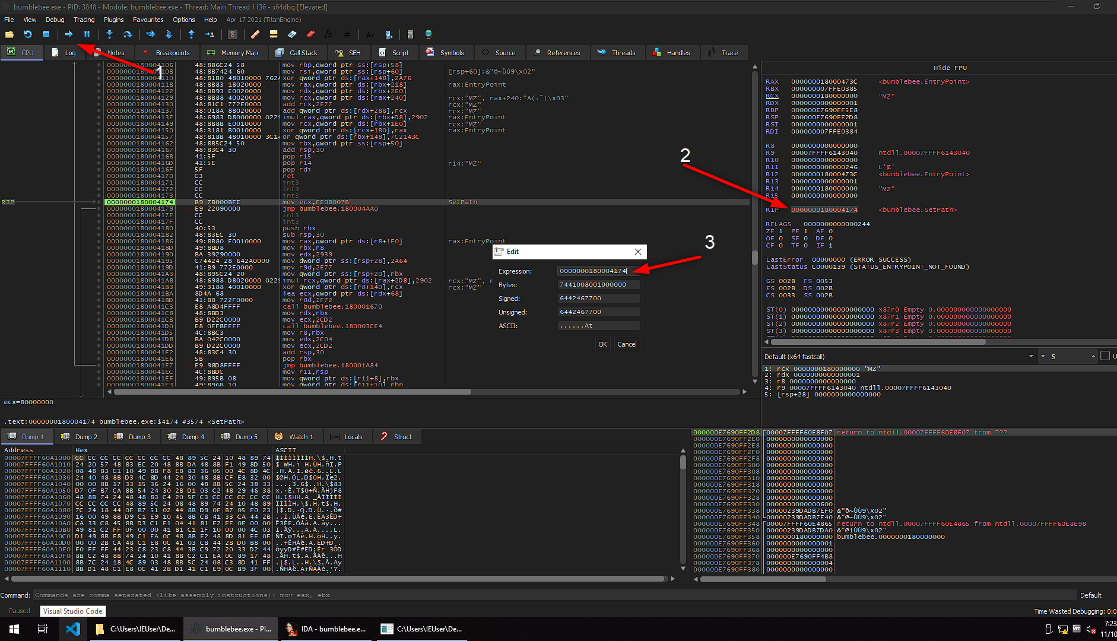Execute until return using the up arrow icon
Viewport: 1117px width, 641px height.
(191, 34)
